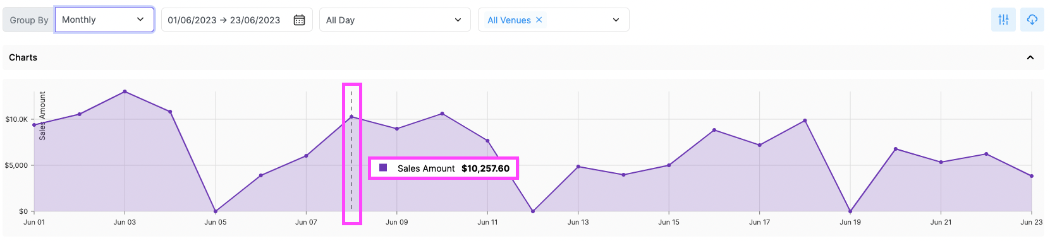Click the Charts section heading

pos(23,57)
